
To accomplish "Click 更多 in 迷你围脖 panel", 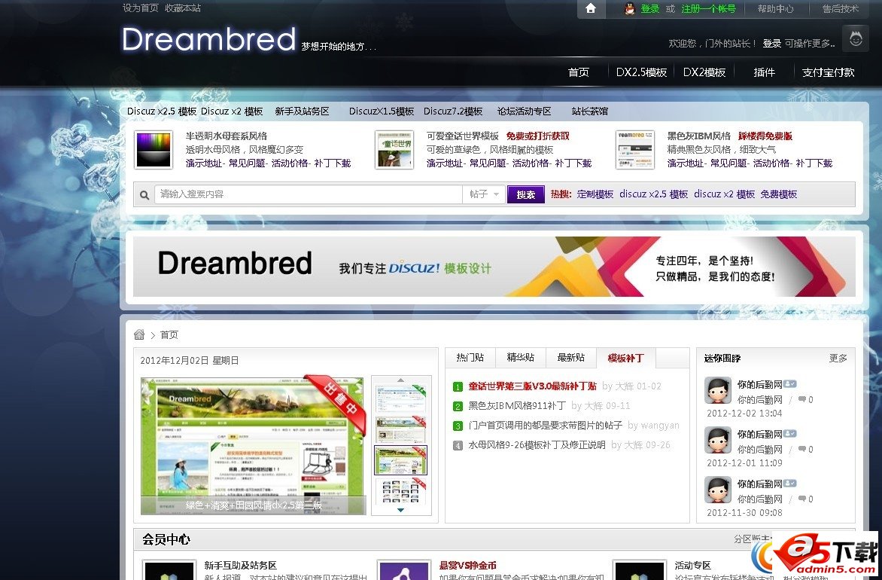I will click(x=838, y=358).
